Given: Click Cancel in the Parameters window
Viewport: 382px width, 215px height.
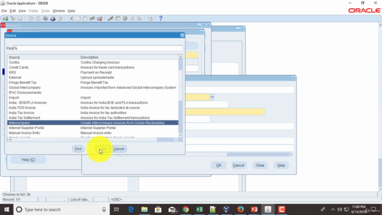Looking at the screenshot, I should point(239,165).
